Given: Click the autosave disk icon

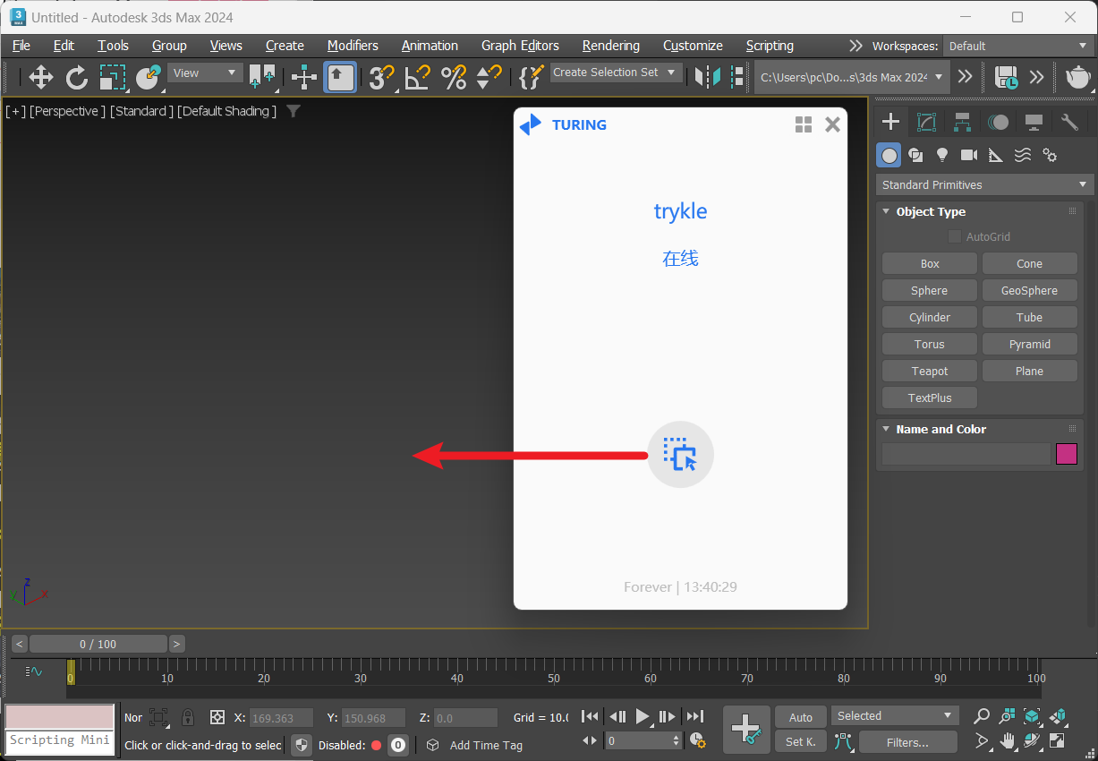Looking at the screenshot, I should [x=1007, y=77].
